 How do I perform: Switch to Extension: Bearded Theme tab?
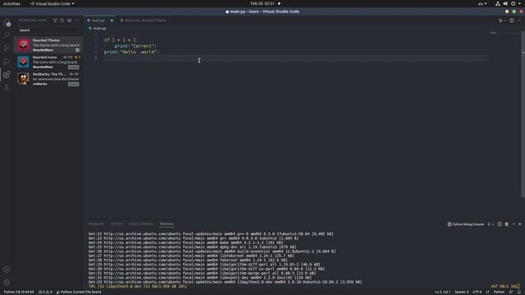(144, 20)
